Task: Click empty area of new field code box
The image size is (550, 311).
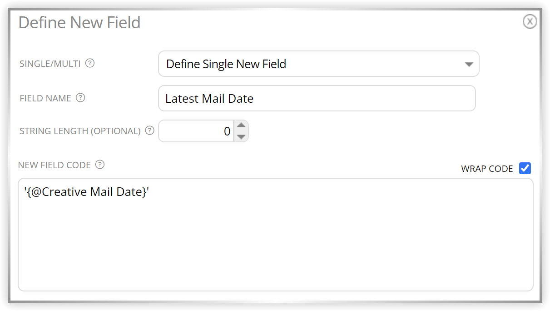Action: click(x=275, y=246)
